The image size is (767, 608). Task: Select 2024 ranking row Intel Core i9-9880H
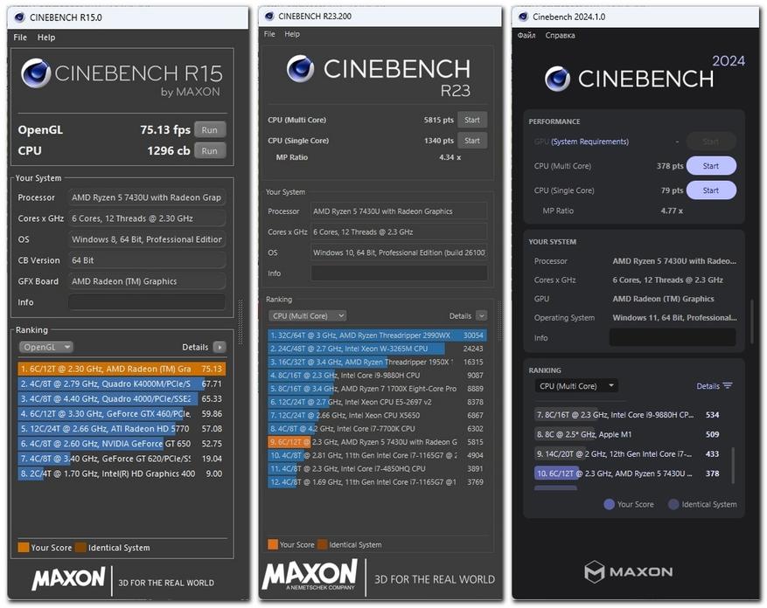(629, 414)
